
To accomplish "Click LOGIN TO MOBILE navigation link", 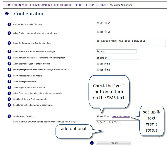I will 62,5.
